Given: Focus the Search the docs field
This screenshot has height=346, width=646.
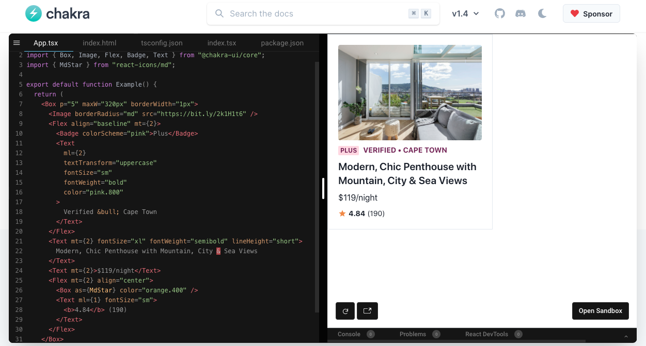Looking at the screenshot, I should [x=323, y=14].
